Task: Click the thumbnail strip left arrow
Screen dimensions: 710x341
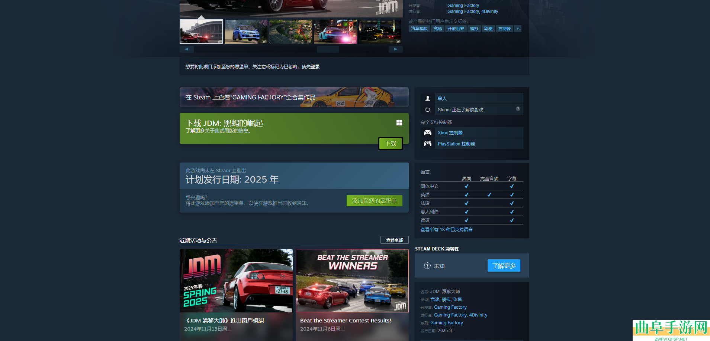Action: pyautogui.click(x=187, y=49)
